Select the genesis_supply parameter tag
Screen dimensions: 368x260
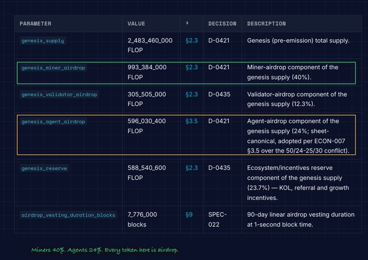43,41
